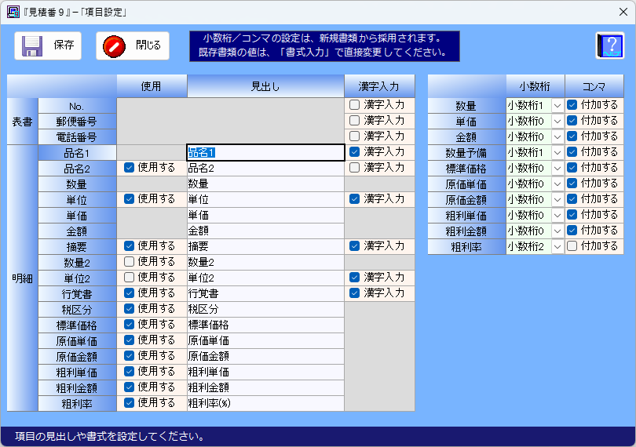The width and height of the screenshot is (636, 447).
Task: Uncheck 漢字入力 for 単位 row
Action: tap(354, 198)
